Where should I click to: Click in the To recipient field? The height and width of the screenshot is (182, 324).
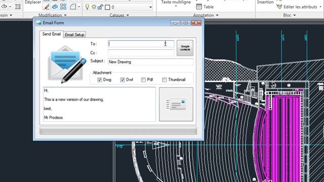(141, 44)
